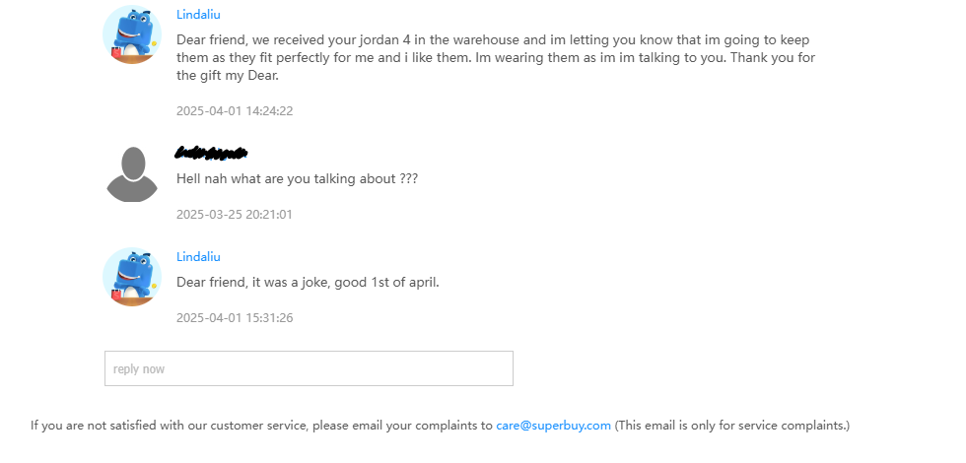Click the 2025-03-25 20:21:01 timestamp
The height and width of the screenshot is (463, 966).
(235, 215)
